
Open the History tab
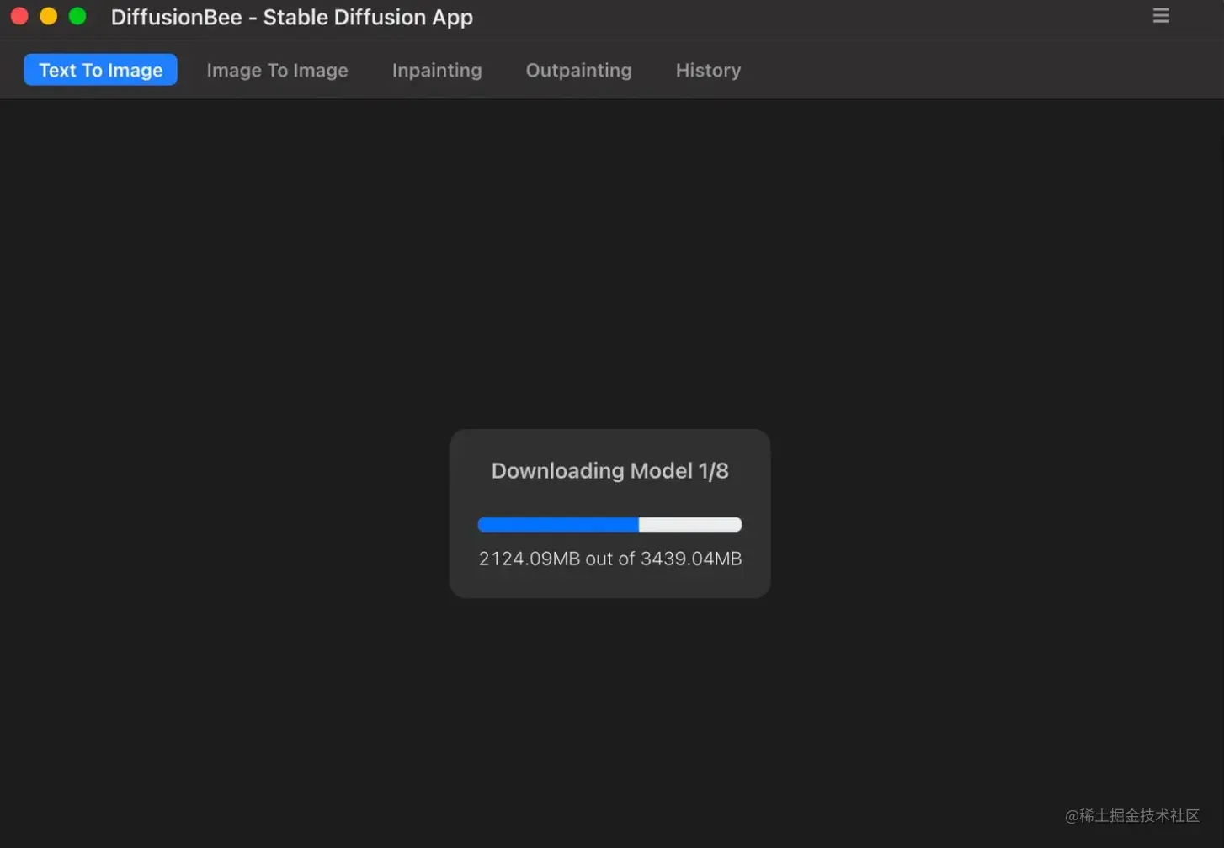[708, 70]
